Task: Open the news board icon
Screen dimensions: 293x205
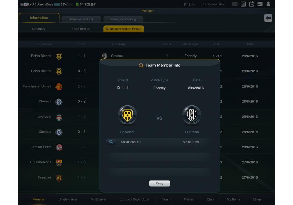Action: click(243, 4)
